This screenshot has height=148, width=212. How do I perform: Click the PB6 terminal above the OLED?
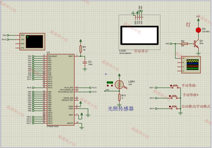pos(139,11)
